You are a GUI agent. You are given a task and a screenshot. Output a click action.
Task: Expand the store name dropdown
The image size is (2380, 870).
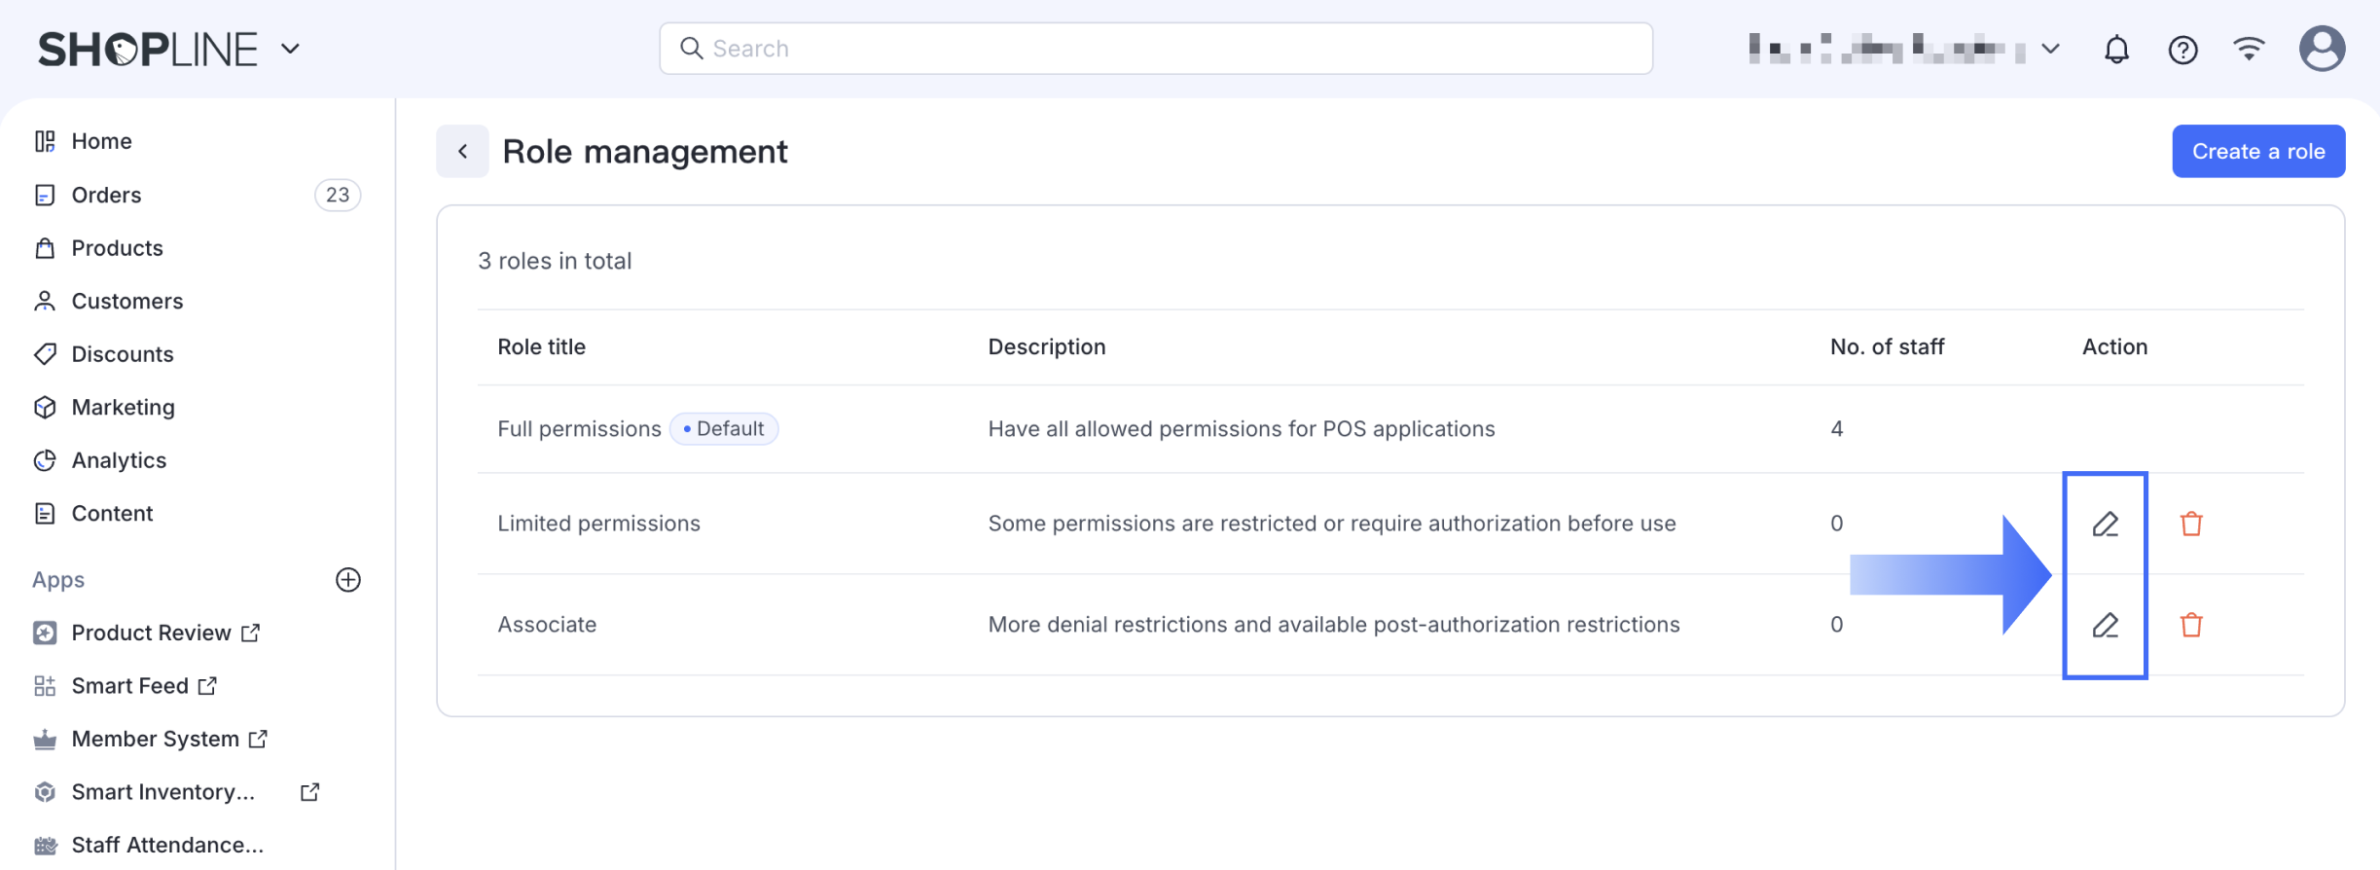[x=2050, y=49]
